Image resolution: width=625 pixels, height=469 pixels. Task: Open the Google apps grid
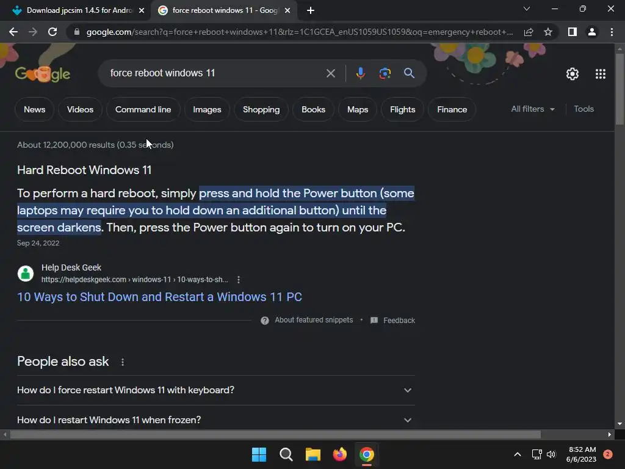tap(601, 74)
